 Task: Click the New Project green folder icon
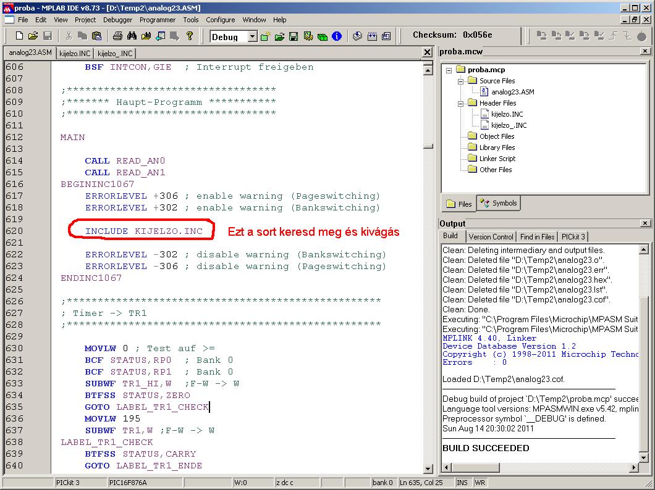(x=265, y=36)
